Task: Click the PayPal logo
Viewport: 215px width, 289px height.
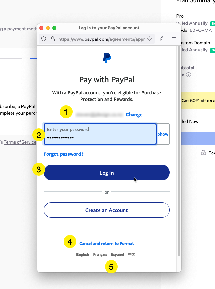Action: pyautogui.click(x=107, y=58)
